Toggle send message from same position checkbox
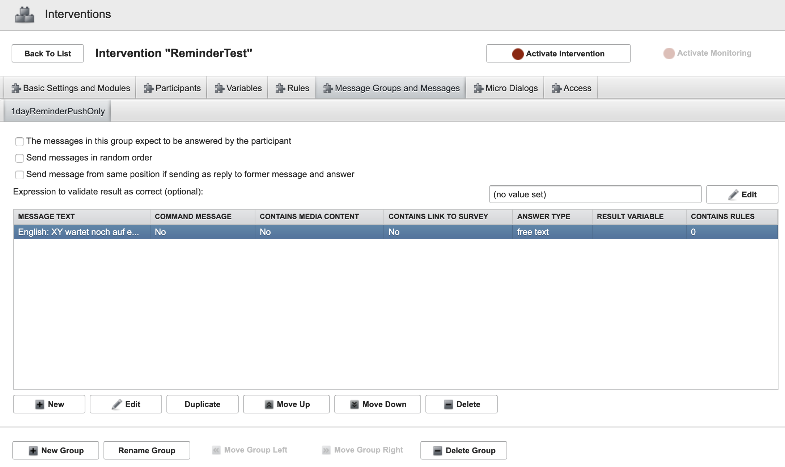Viewport: 785px width, 467px height. pyautogui.click(x=20, y=175)
